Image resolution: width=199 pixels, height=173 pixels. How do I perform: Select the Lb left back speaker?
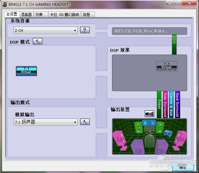click(138, 147)
